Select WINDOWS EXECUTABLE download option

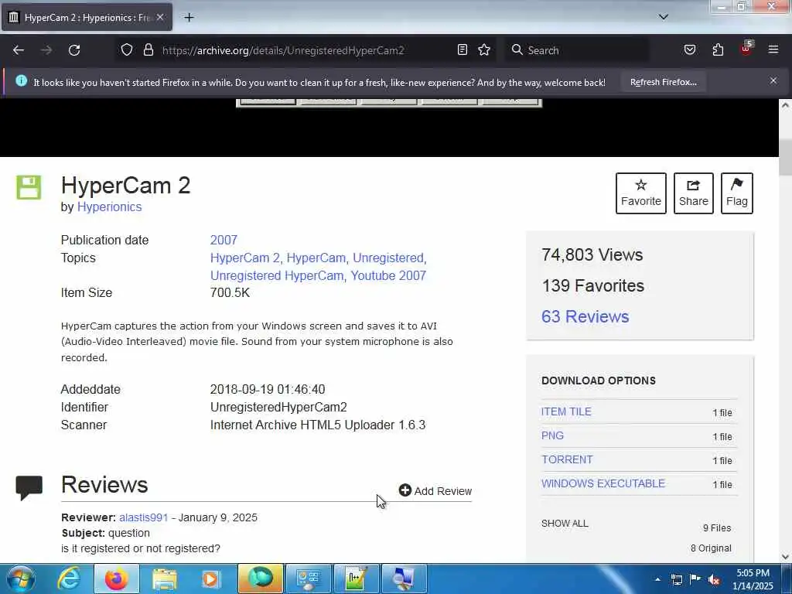click(603, 483)
